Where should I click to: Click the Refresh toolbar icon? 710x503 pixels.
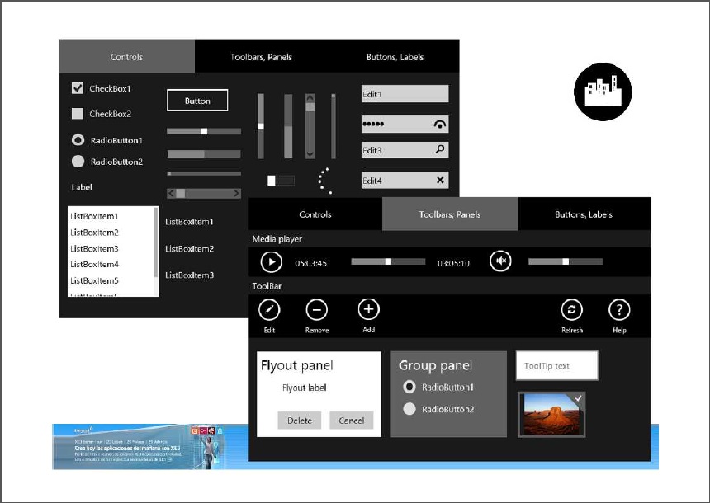[x=571, y=310]
